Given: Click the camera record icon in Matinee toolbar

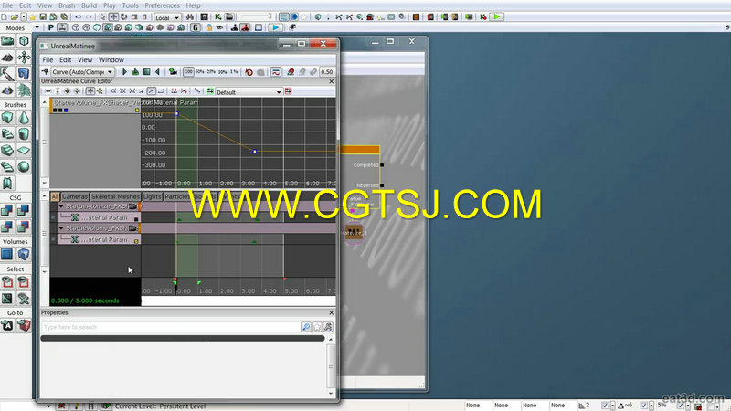Looking at the screenshot, I should click(173, 72).
